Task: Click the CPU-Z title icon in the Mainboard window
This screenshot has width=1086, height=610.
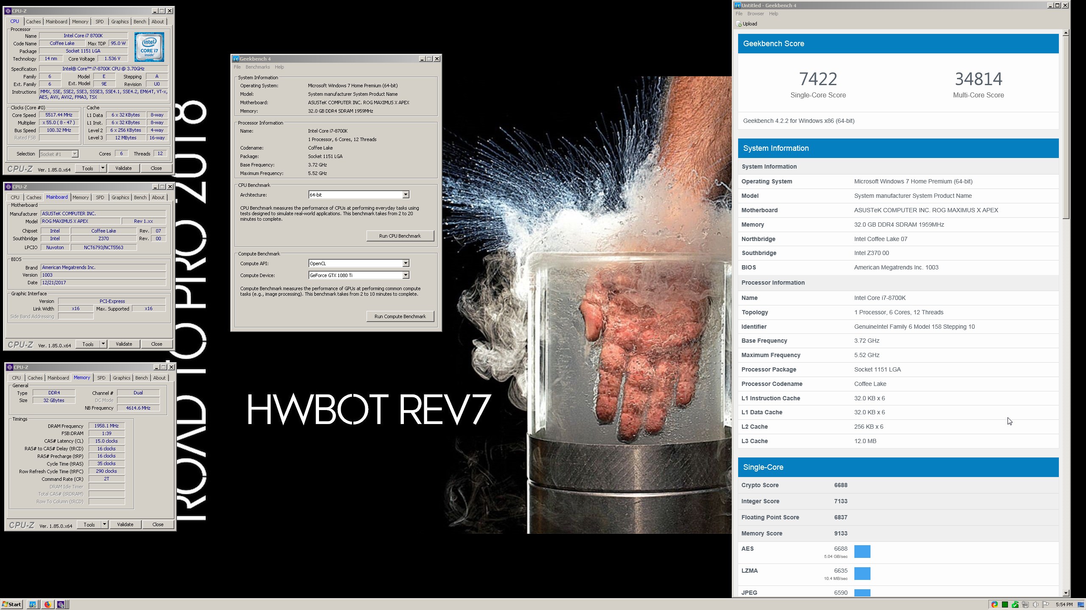Action: [x=8, y=187]
